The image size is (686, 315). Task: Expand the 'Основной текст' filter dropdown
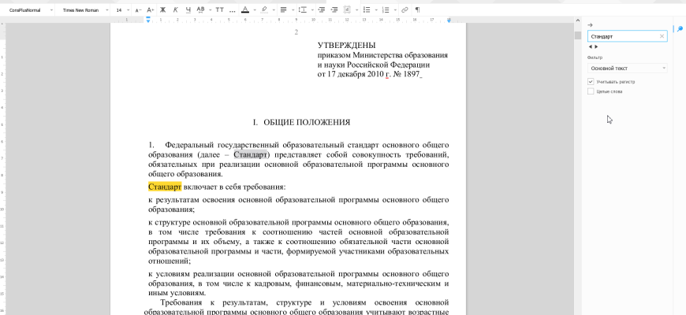pyautogui.click(x=627, y=69)
